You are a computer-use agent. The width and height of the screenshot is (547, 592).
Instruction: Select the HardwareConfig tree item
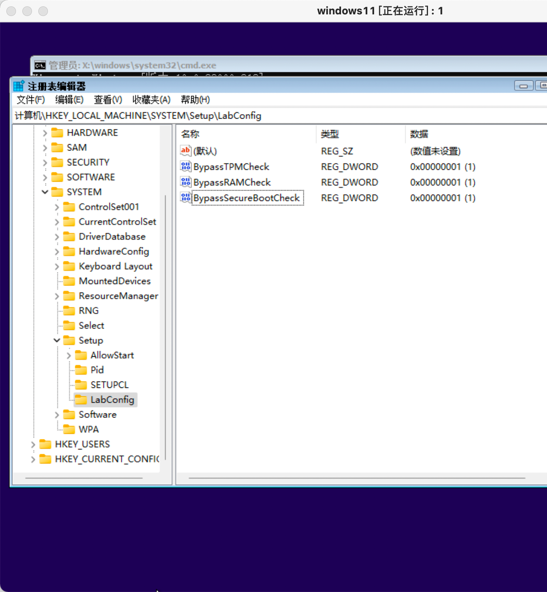114,251
